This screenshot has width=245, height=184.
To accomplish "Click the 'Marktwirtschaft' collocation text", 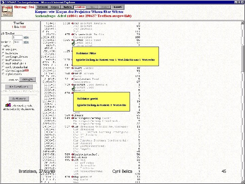I will (86, 154).
